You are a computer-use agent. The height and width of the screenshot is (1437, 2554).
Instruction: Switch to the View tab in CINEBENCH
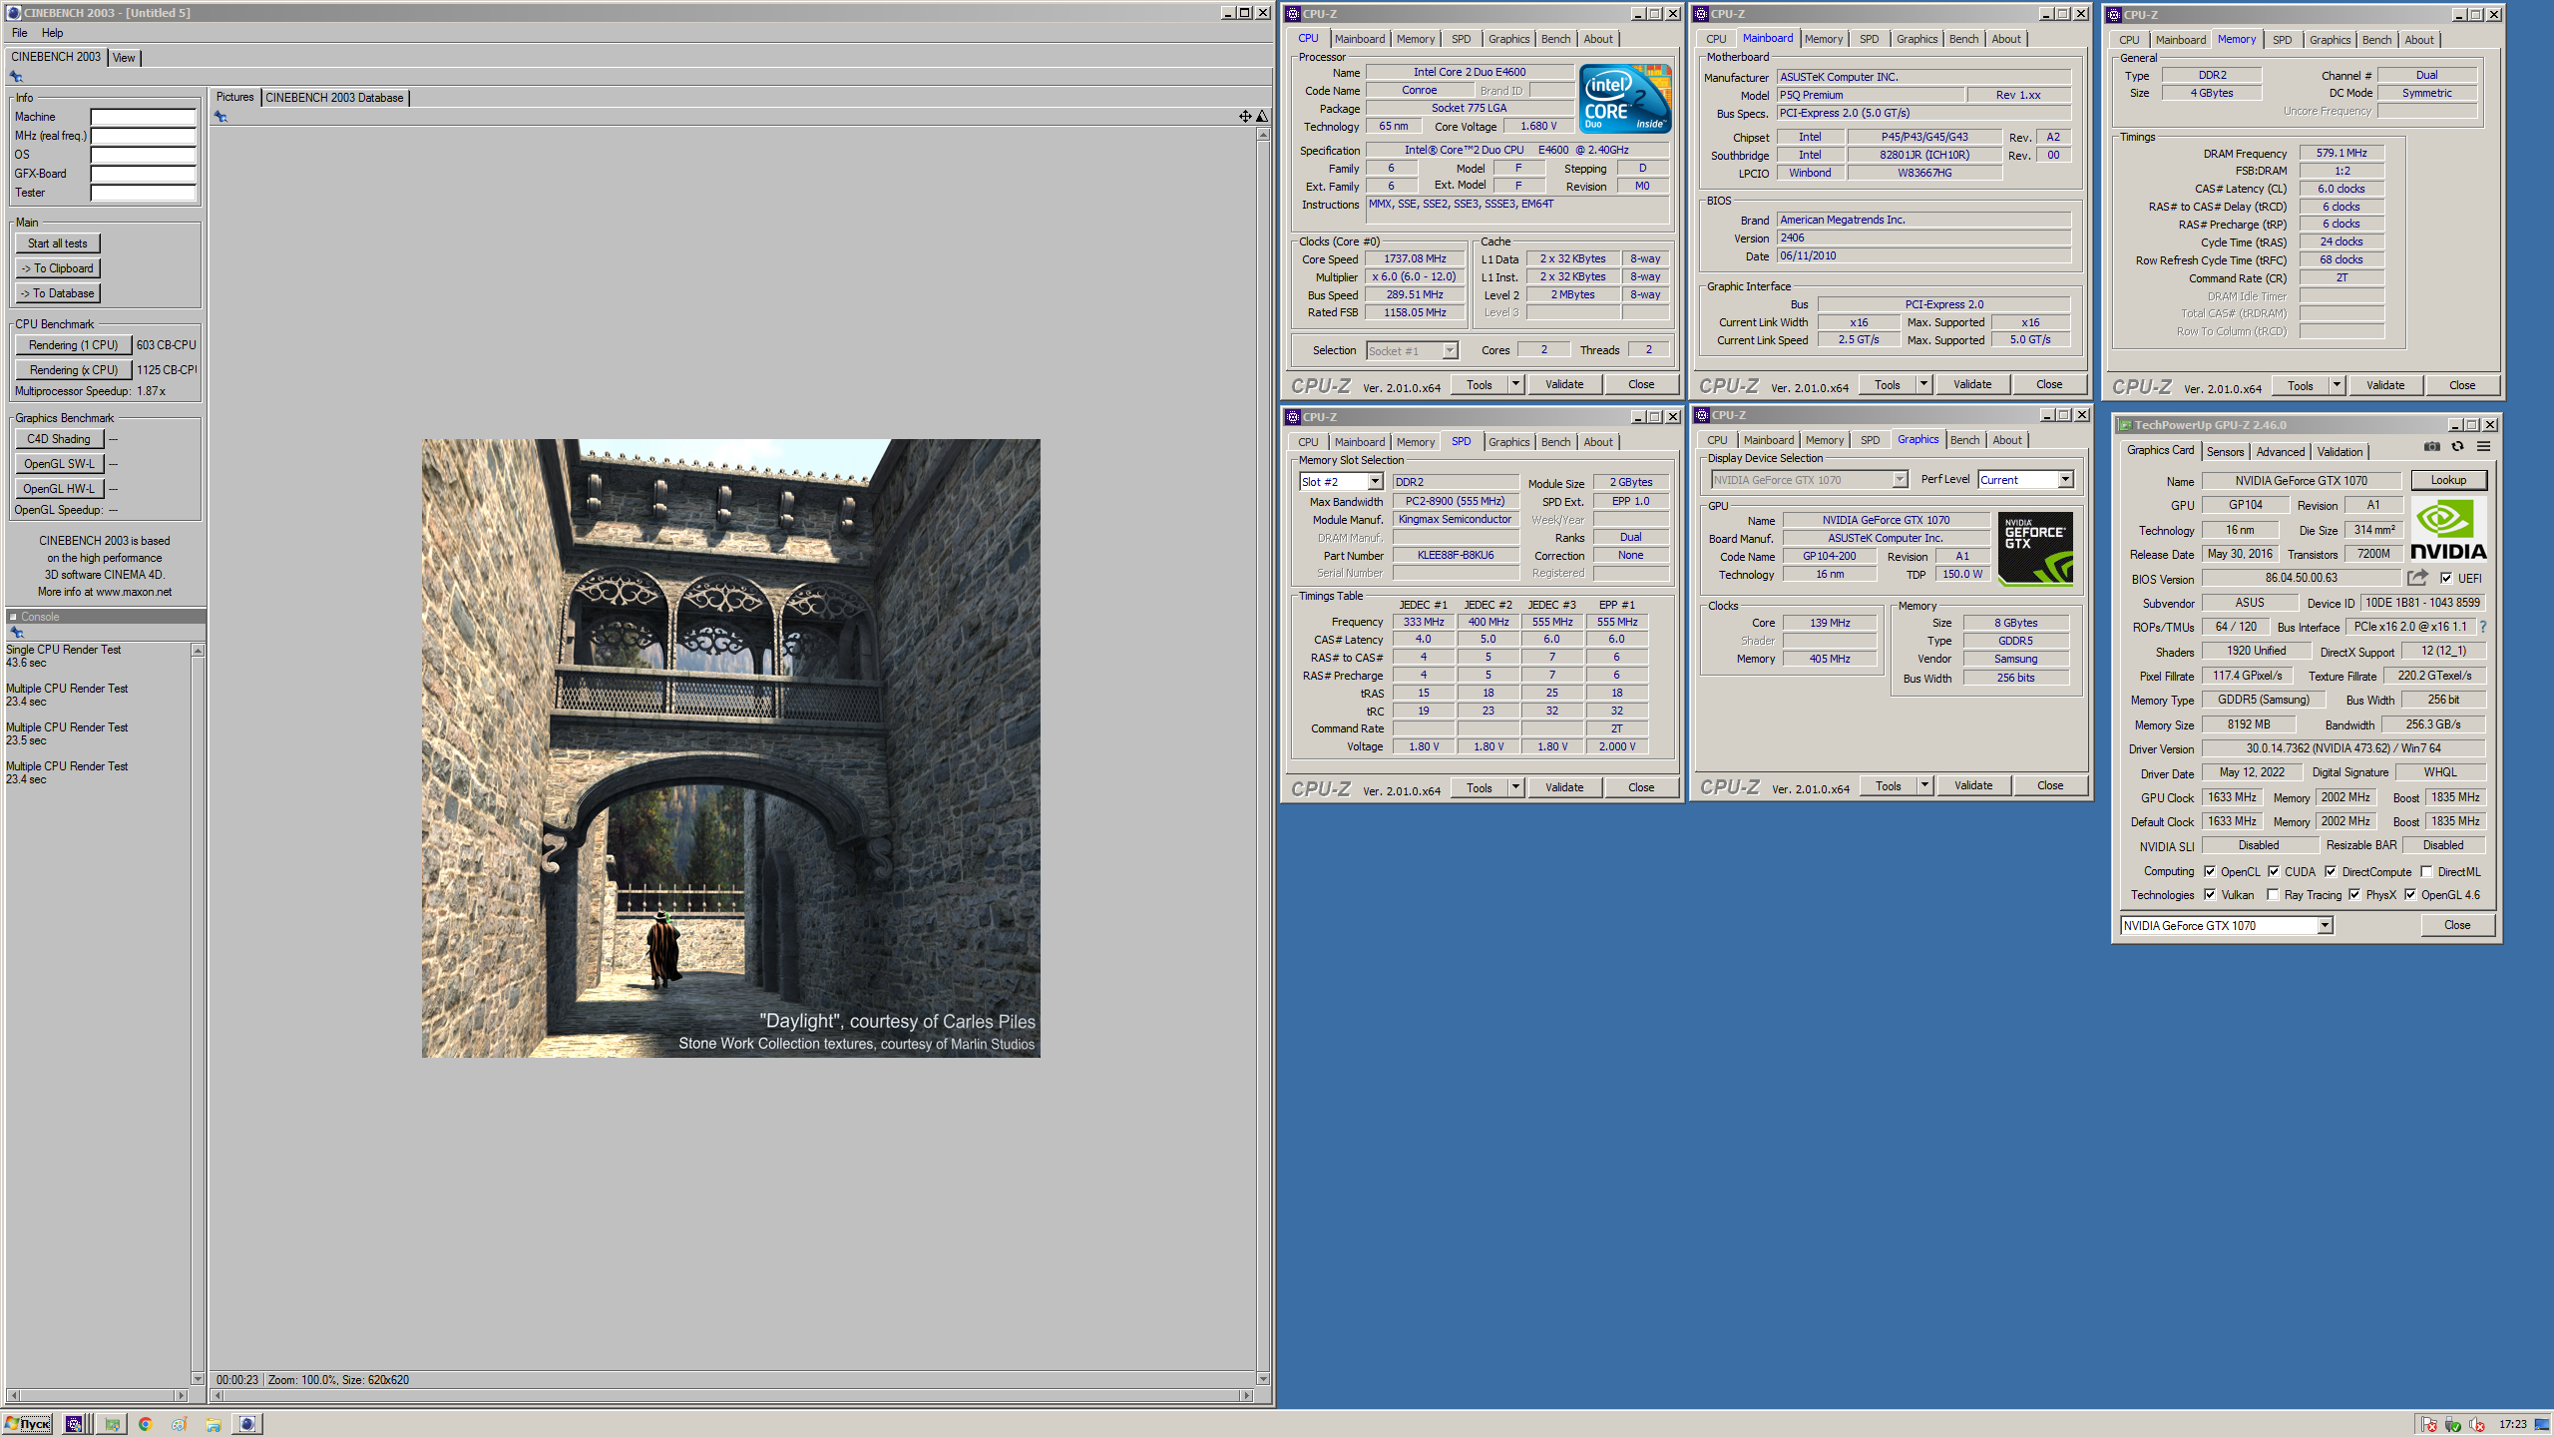click(124, 58)
